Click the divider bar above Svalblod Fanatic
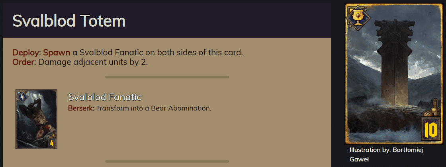The image size is (446, 167). (x=167, y=77)
